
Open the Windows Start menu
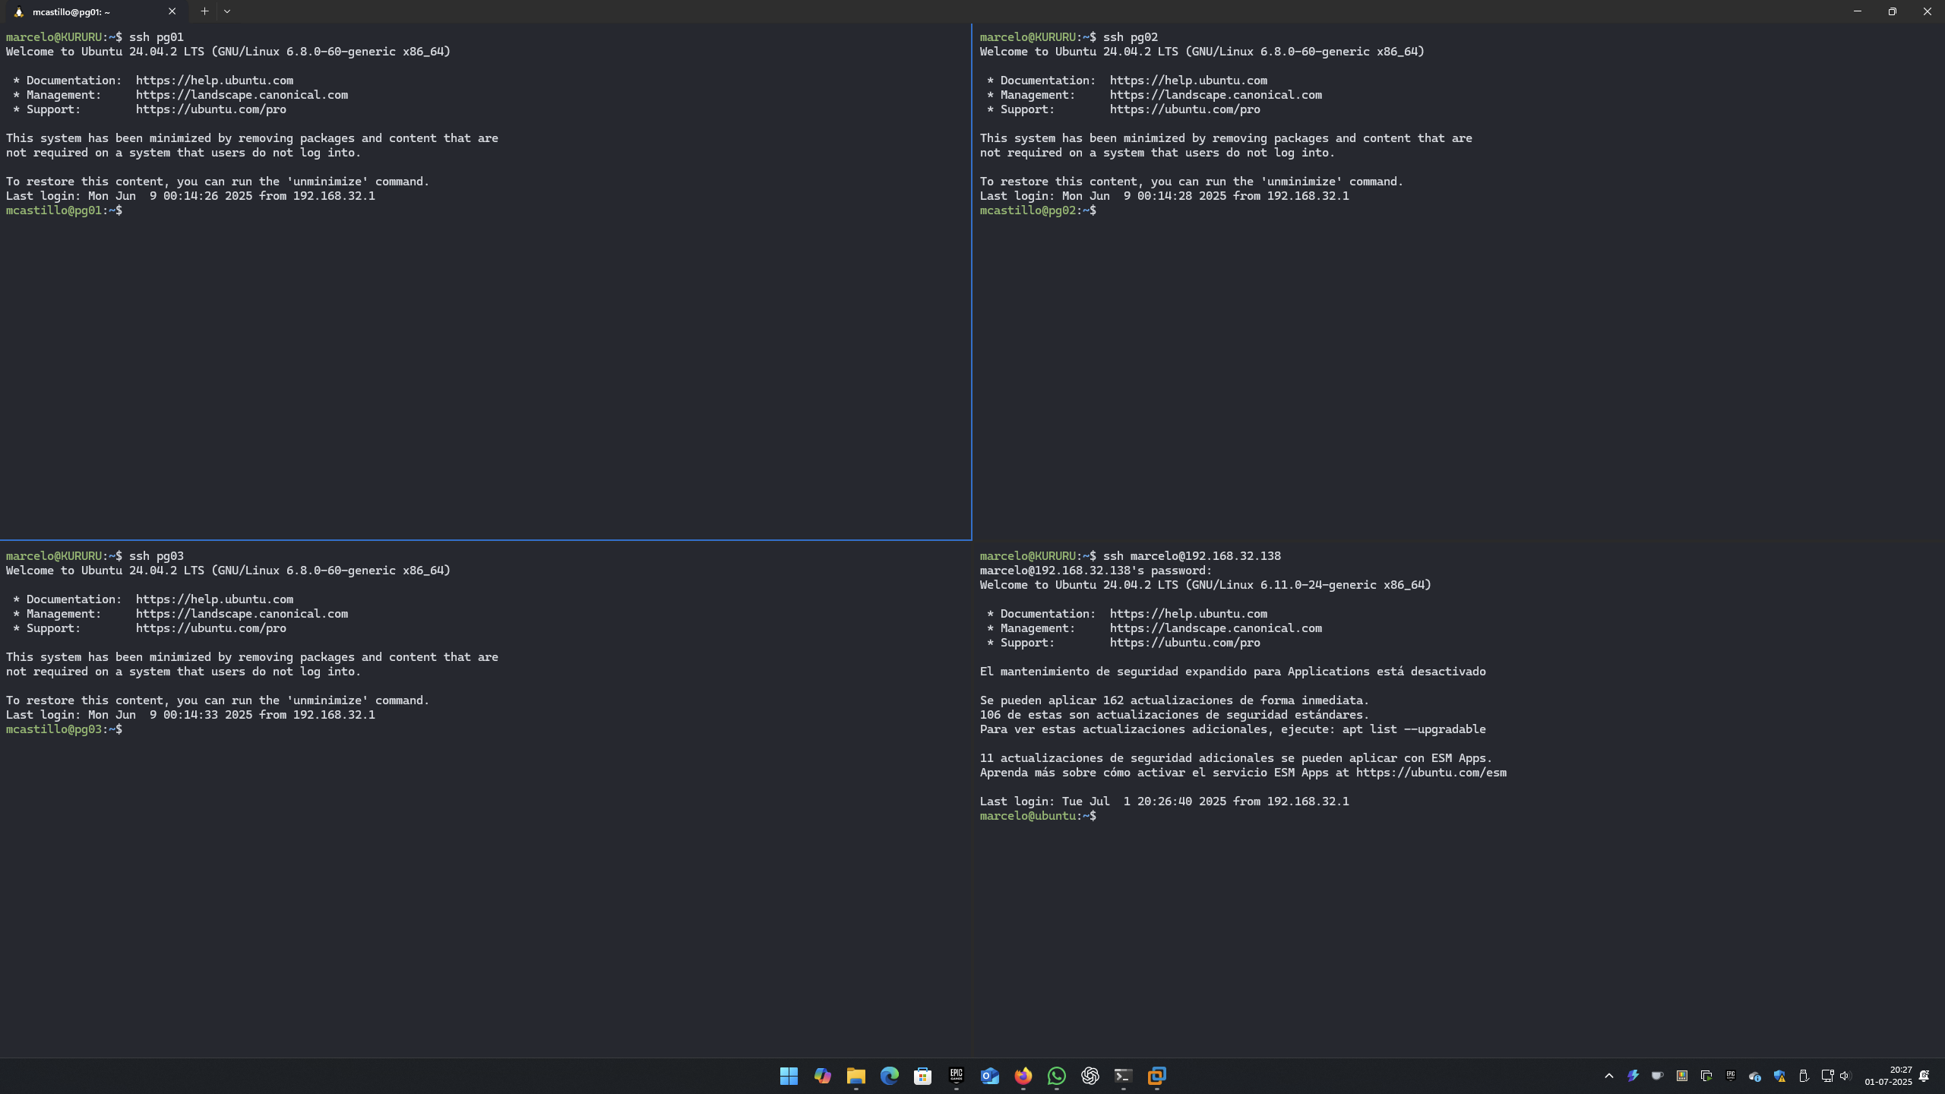coord(789,1076)
